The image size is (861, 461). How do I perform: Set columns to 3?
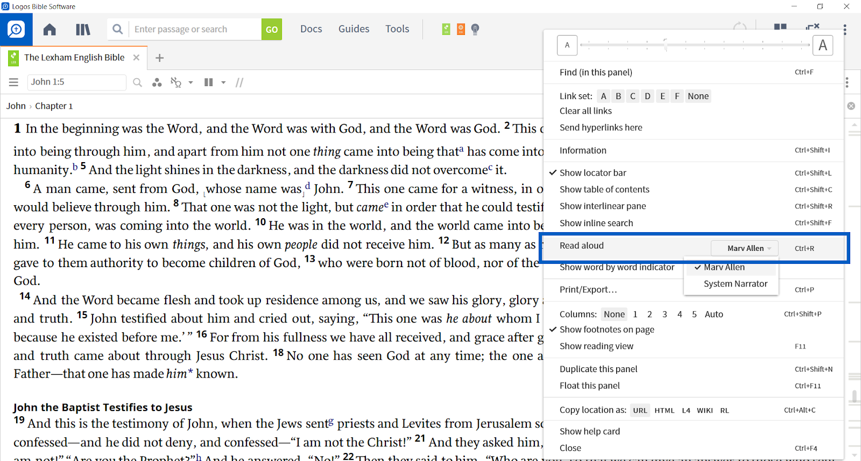(x=665, y=315)
